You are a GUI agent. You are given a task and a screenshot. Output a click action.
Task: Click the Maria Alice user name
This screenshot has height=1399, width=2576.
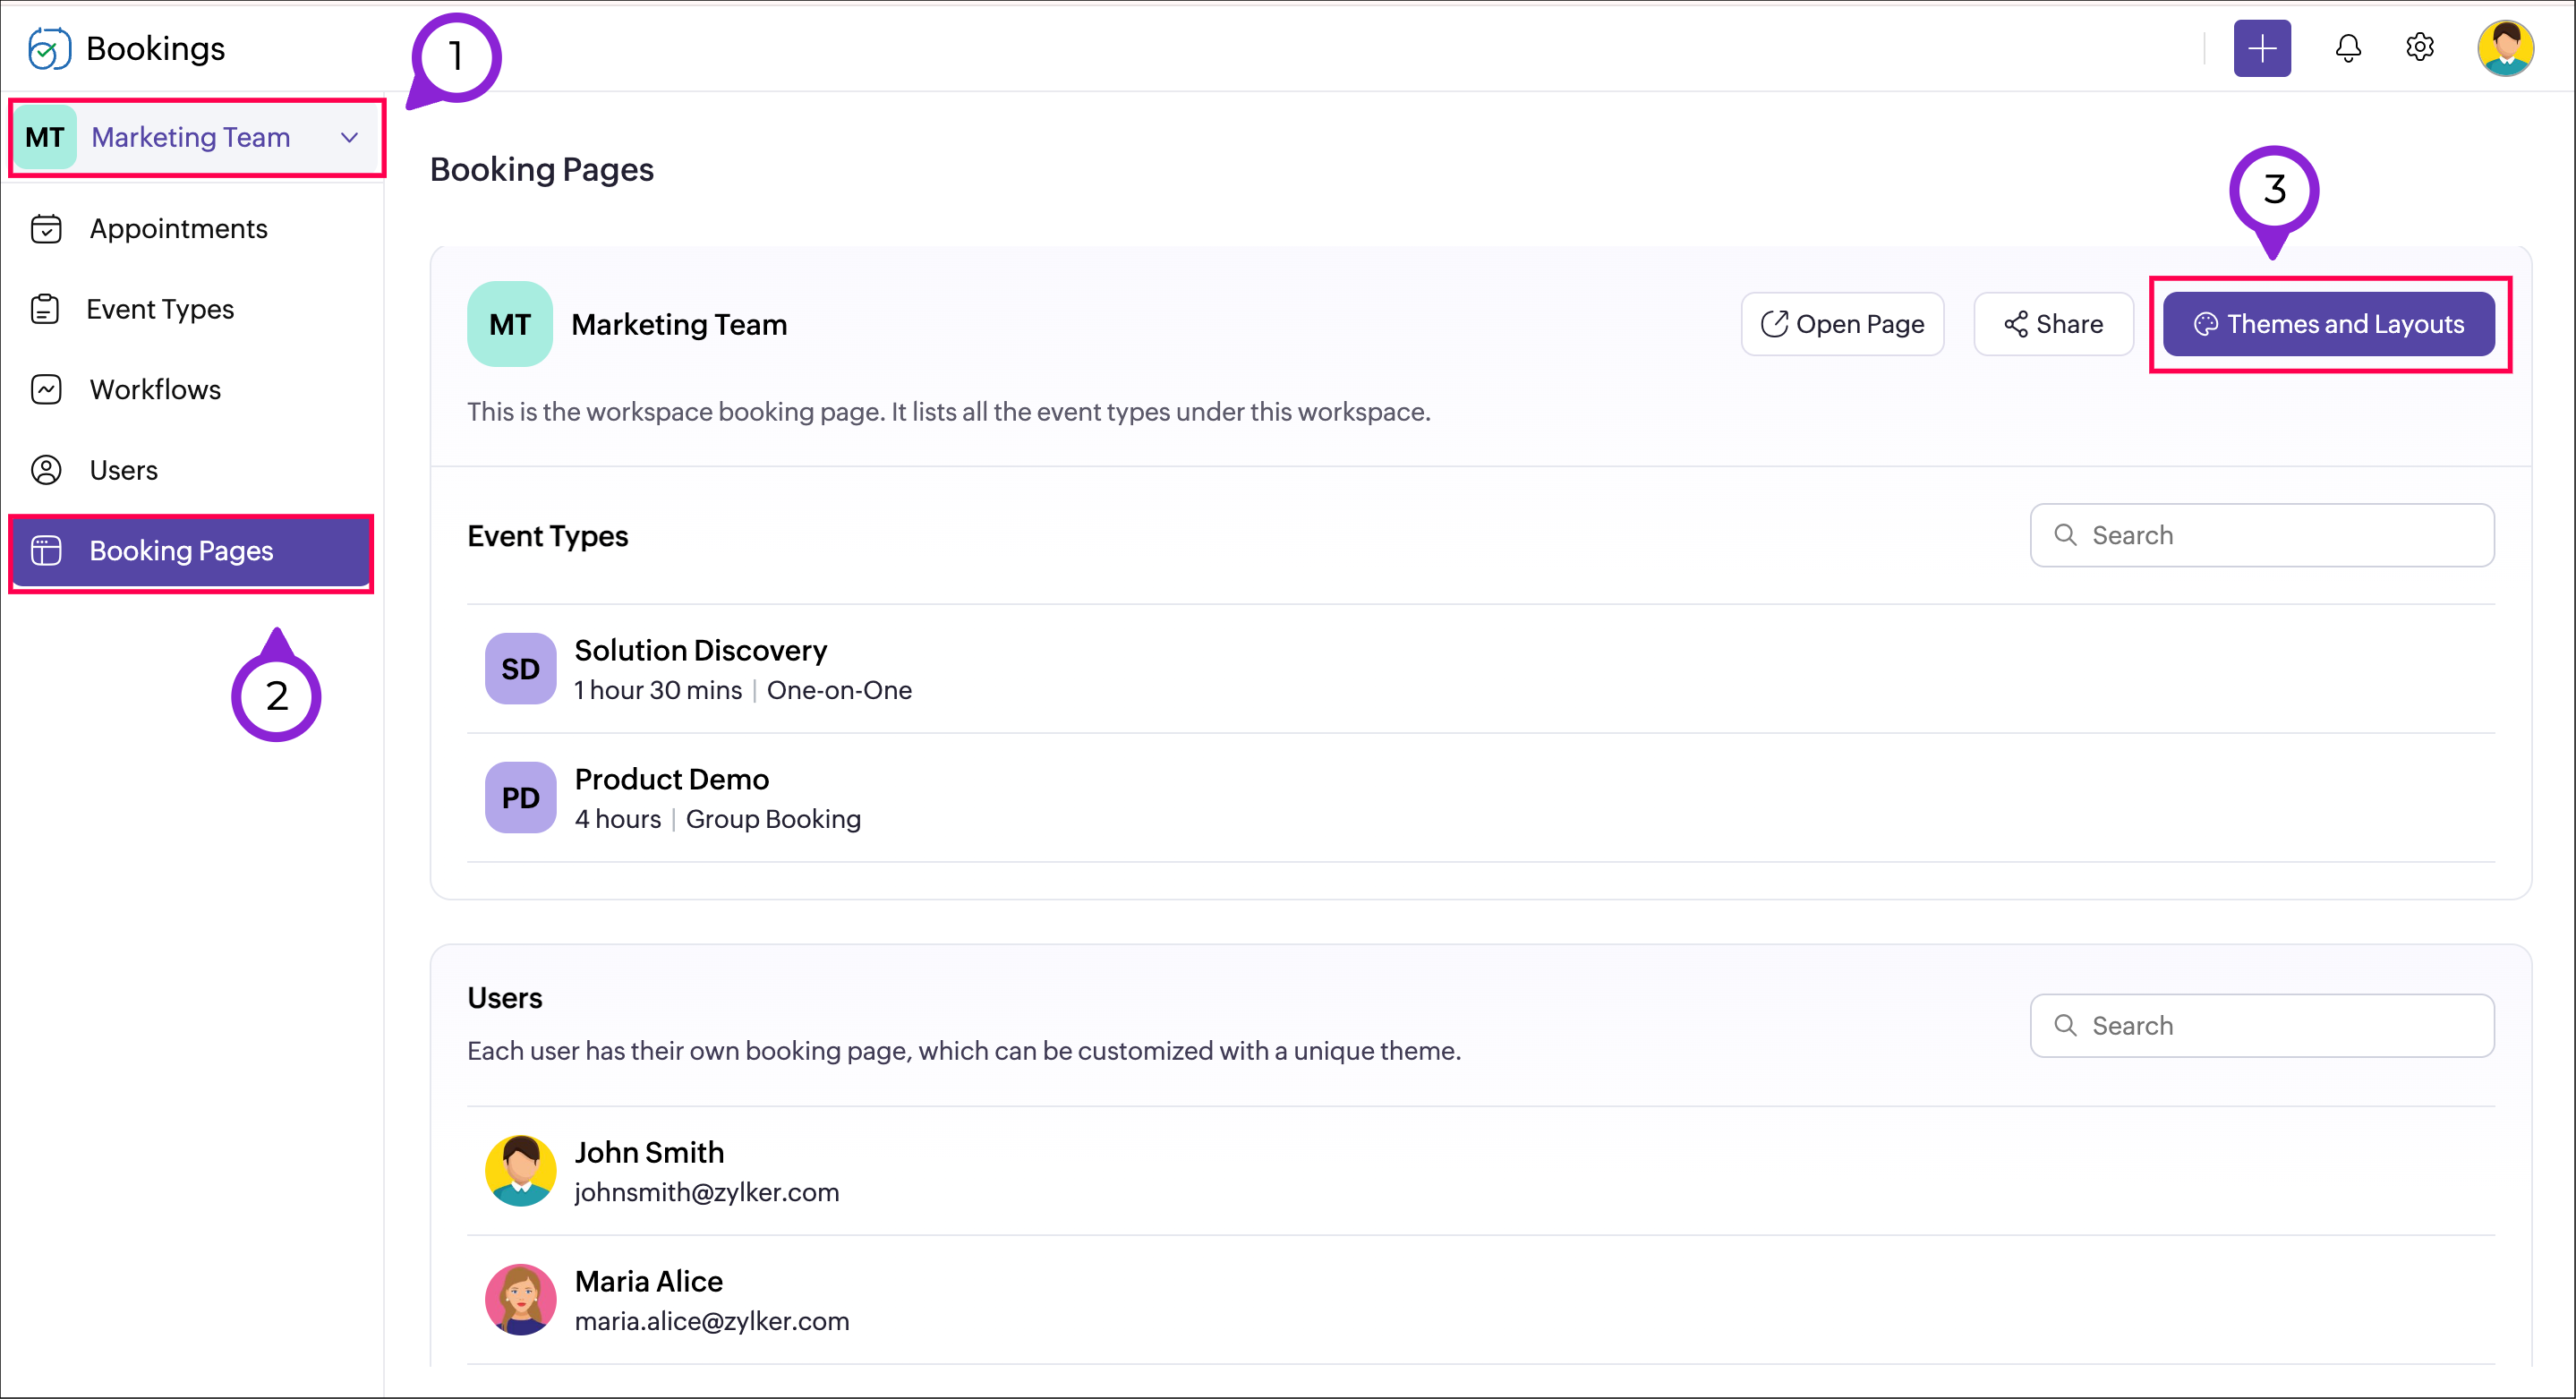click(648, 1281)
